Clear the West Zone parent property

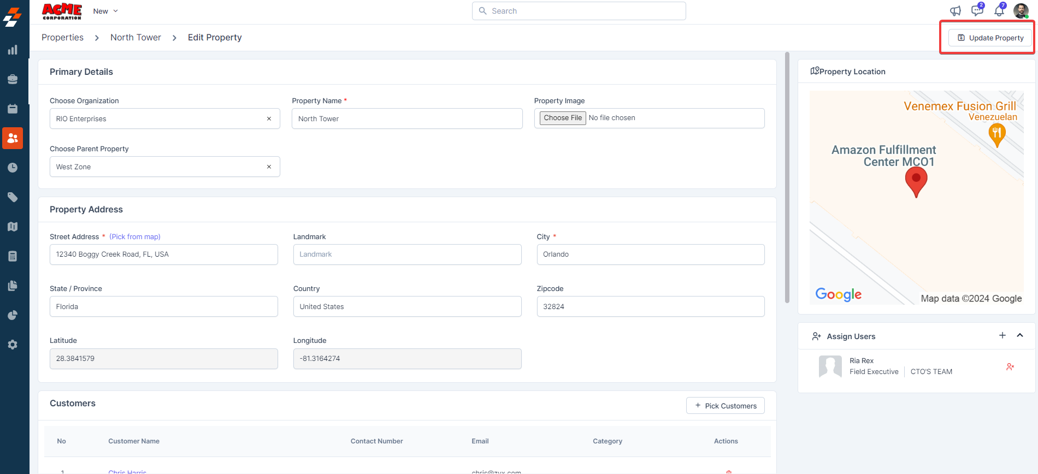coord(269,167)
